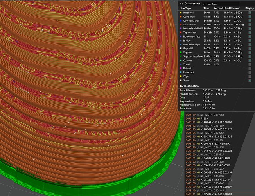Click the Outer wall orange color swatch

[x=181, y=16]
